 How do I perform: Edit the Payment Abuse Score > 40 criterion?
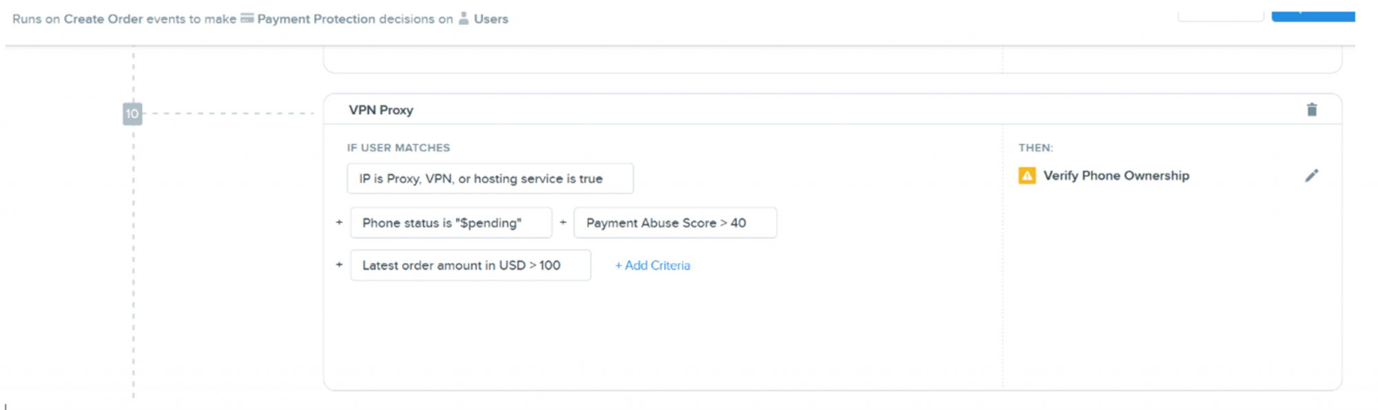[675, 223]
